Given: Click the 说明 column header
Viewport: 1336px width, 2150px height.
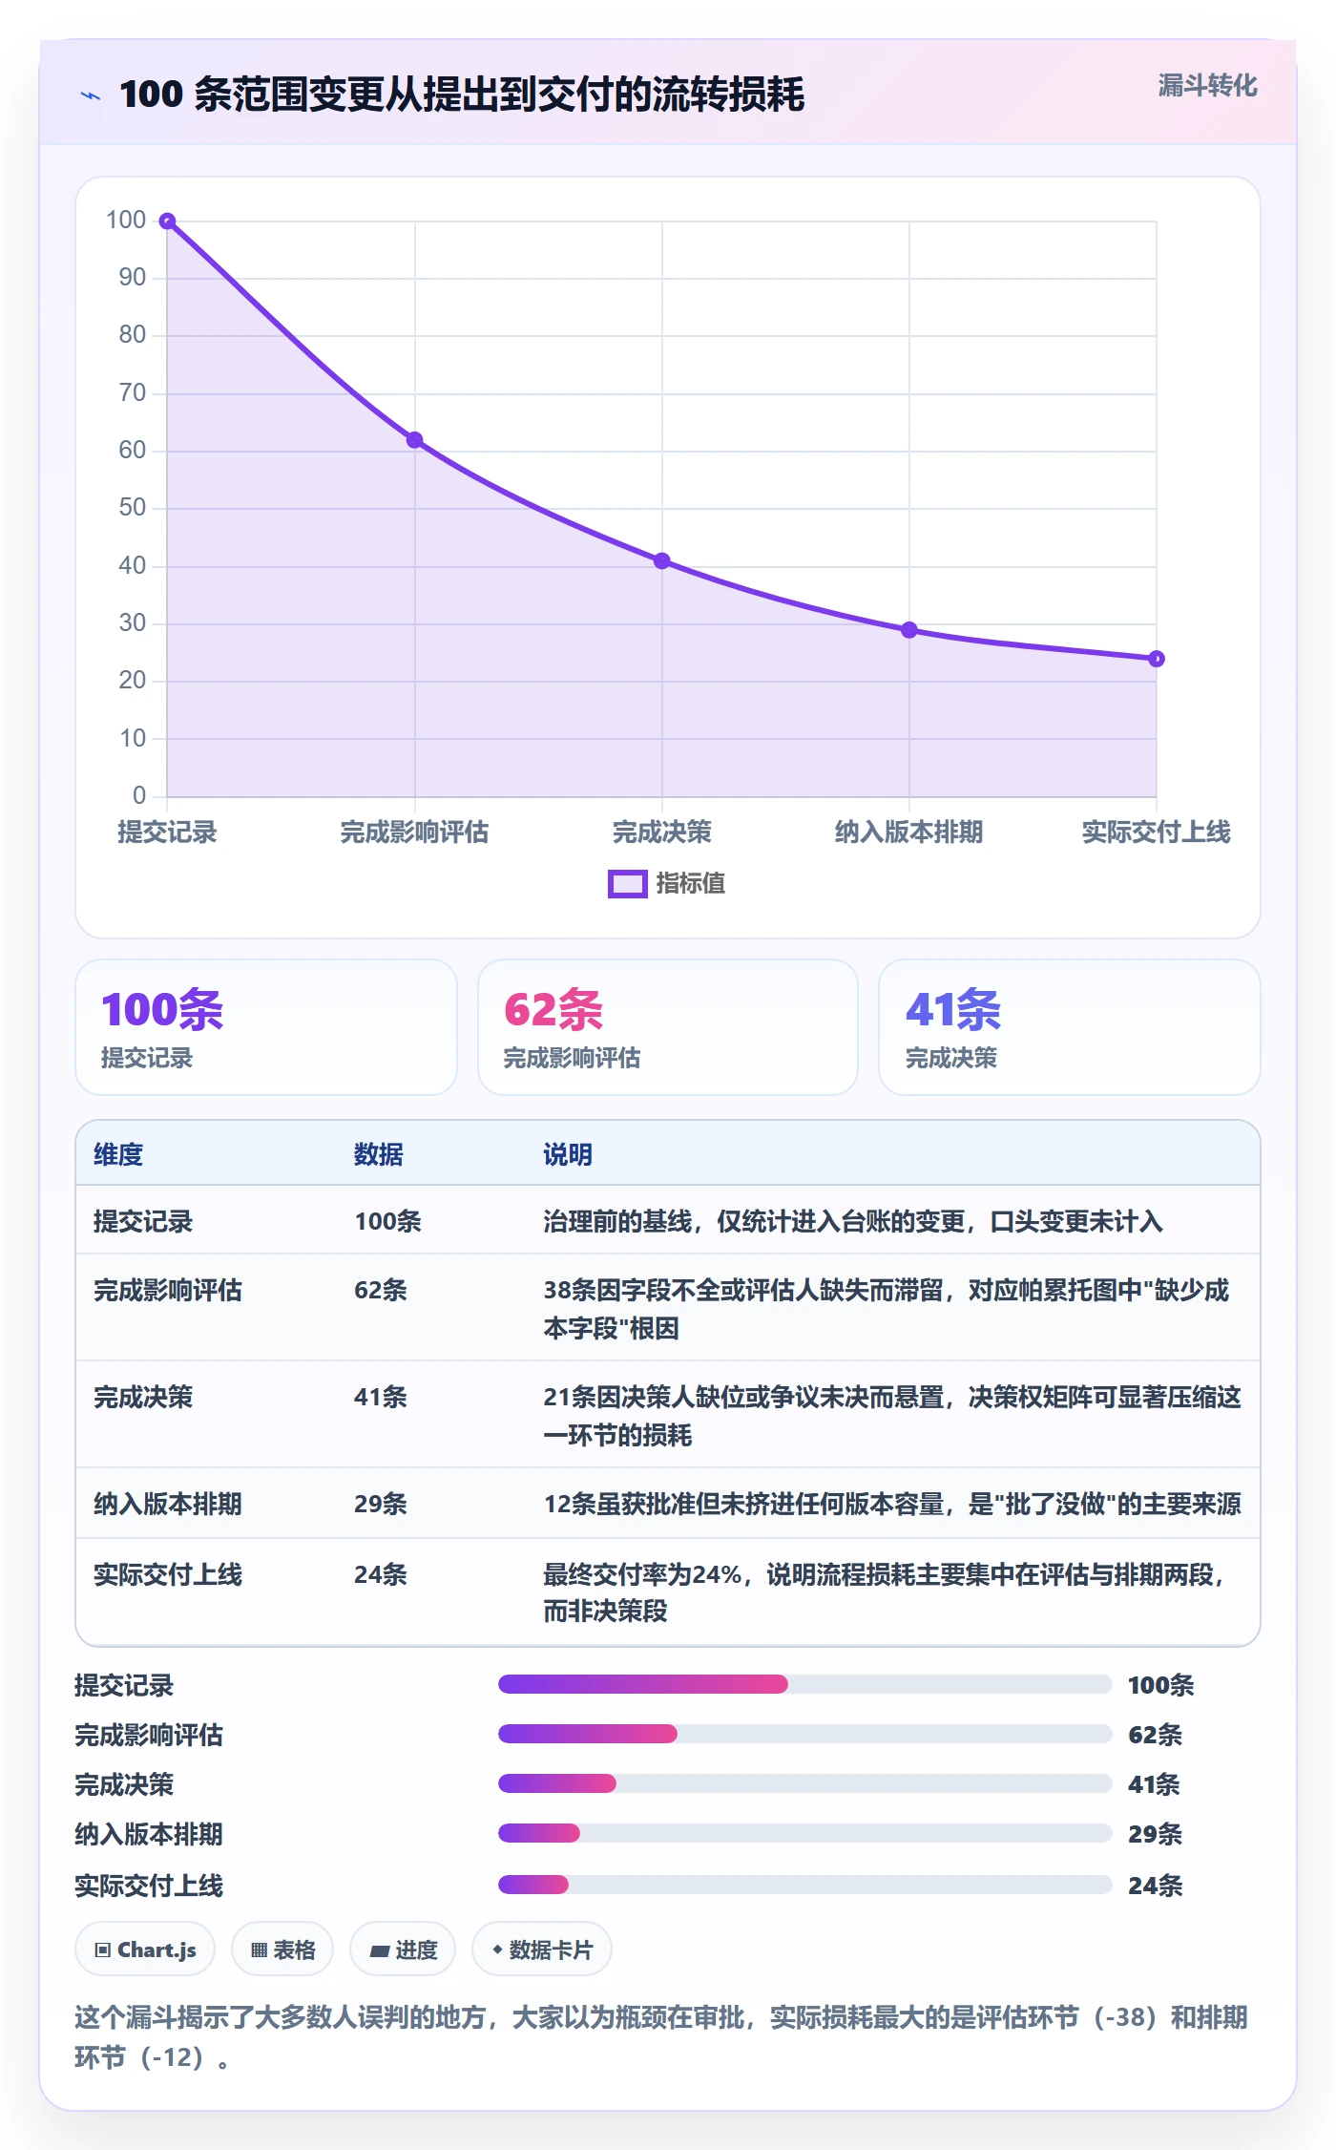Looking at the screenshot, I should pos(568,1154).
